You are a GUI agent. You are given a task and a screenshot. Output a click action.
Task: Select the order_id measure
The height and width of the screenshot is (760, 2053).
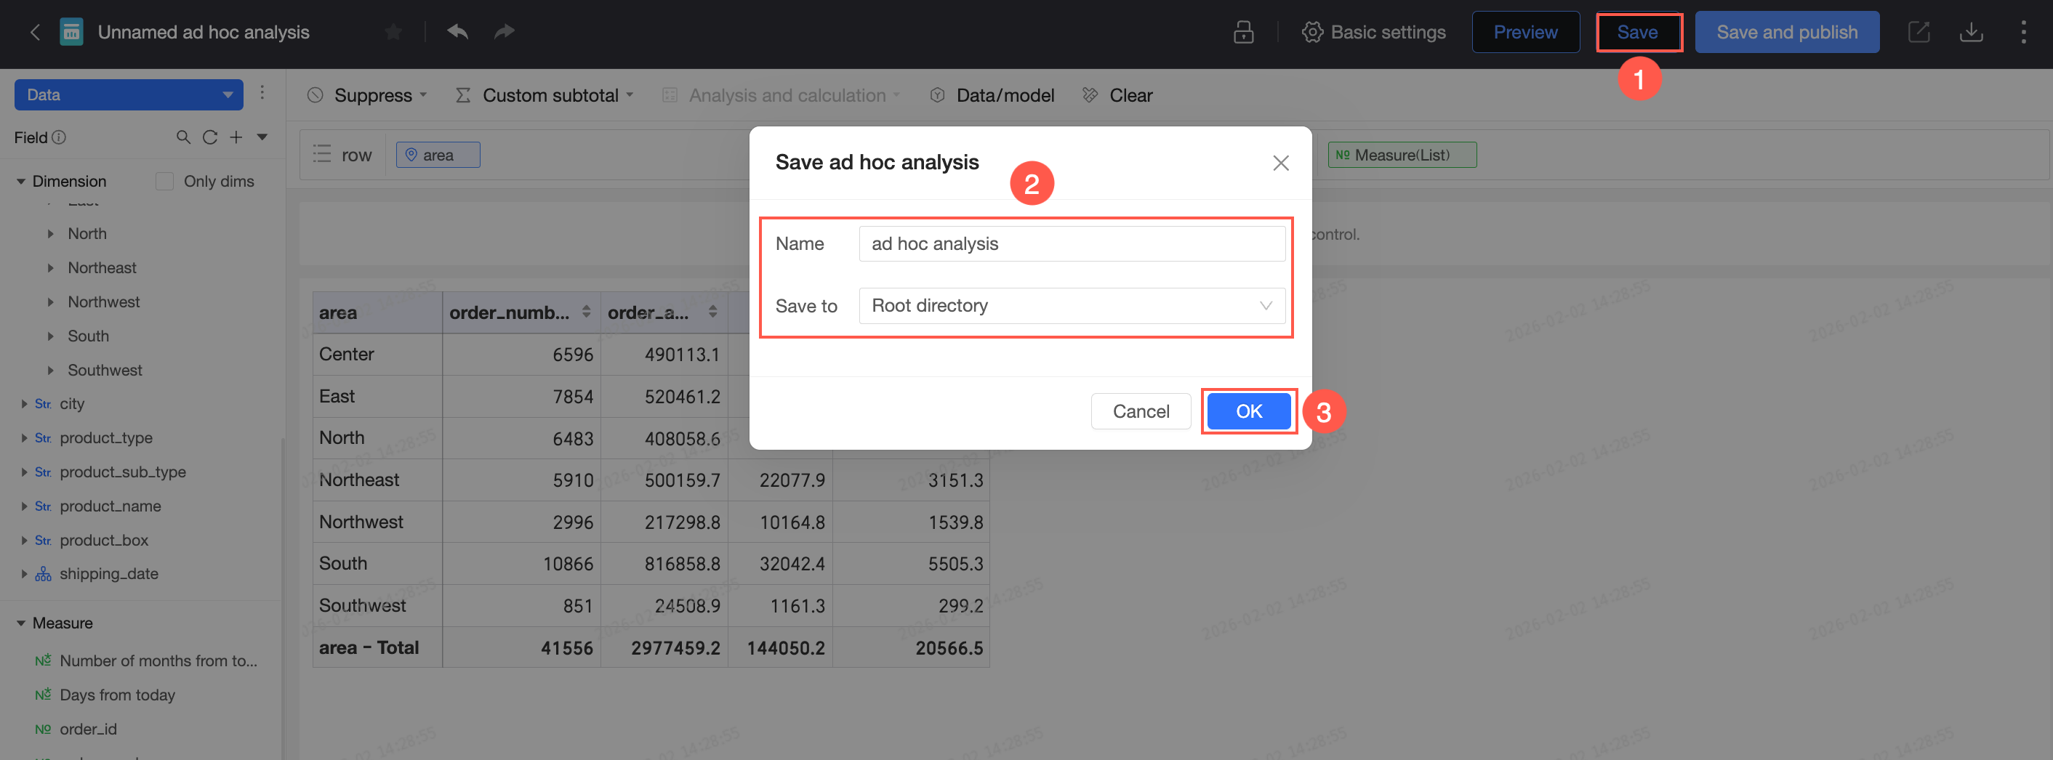tap(88, 729)
